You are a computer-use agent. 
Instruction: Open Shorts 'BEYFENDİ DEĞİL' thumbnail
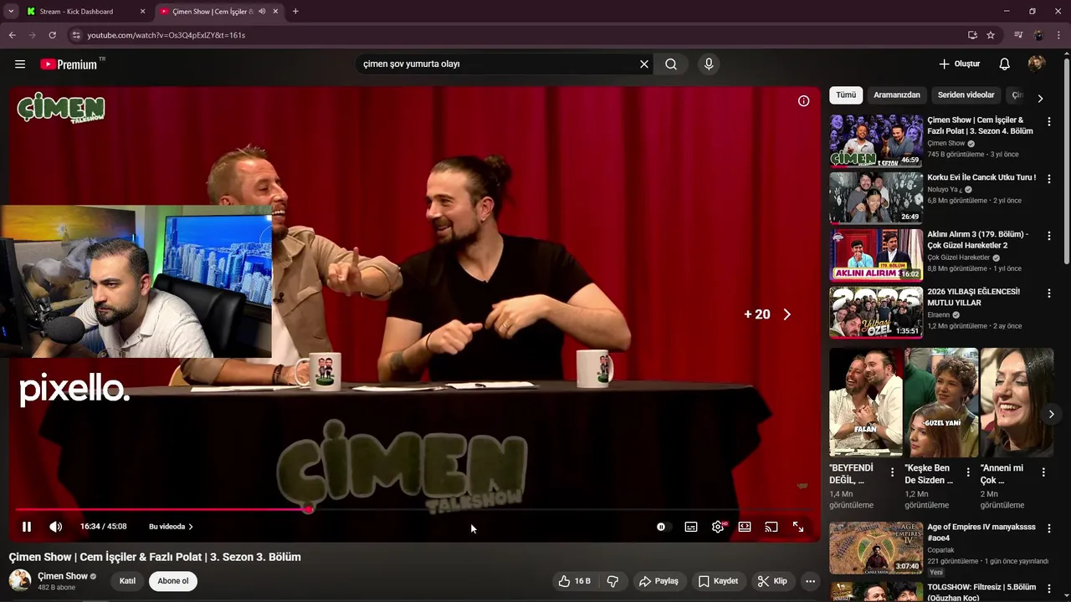865,402
